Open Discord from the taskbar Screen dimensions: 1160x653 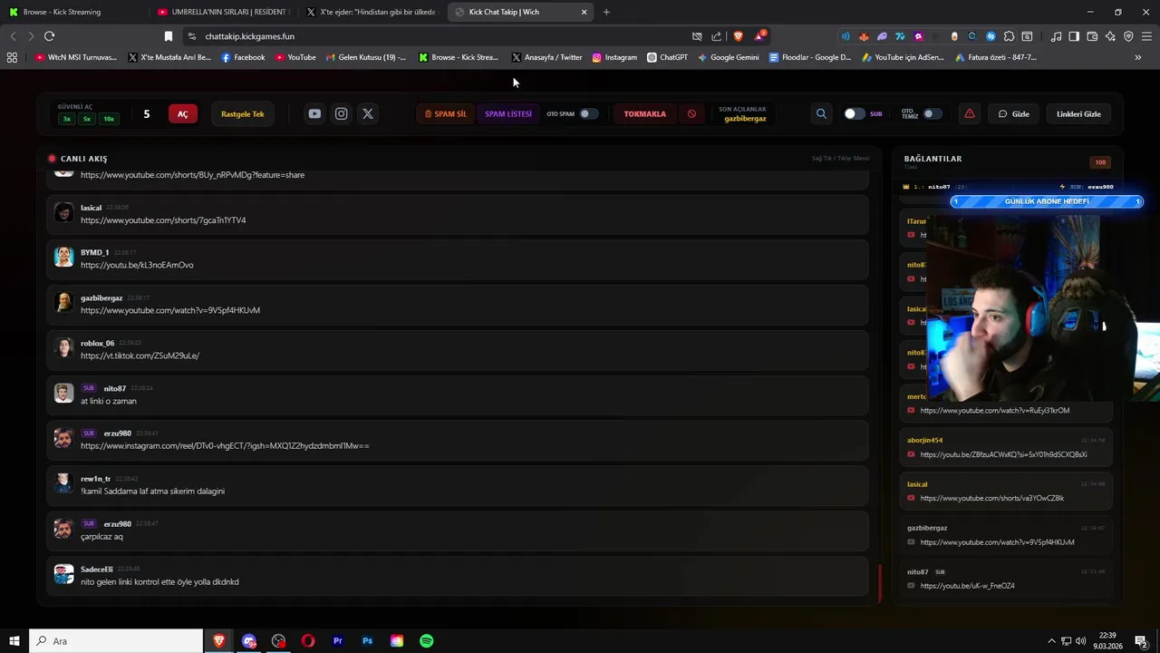[248, 641]
